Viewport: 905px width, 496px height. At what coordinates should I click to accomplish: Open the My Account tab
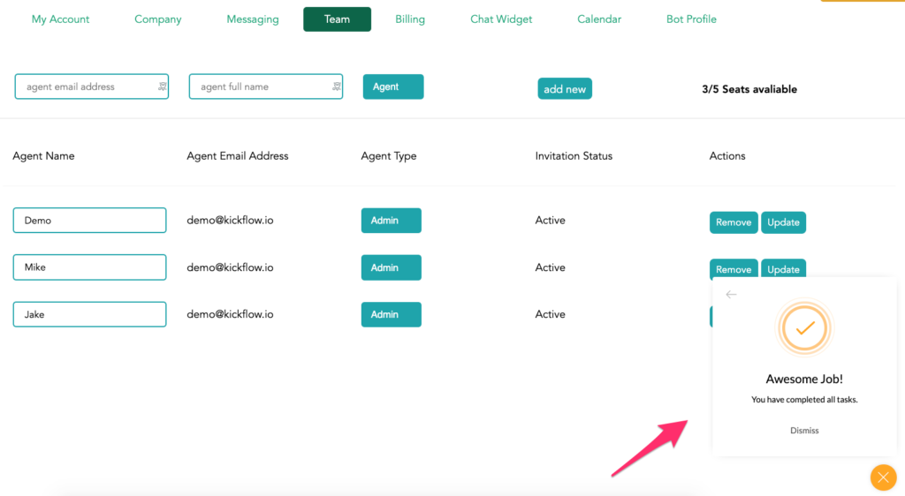pyautogui.click(x=60, y=19)
